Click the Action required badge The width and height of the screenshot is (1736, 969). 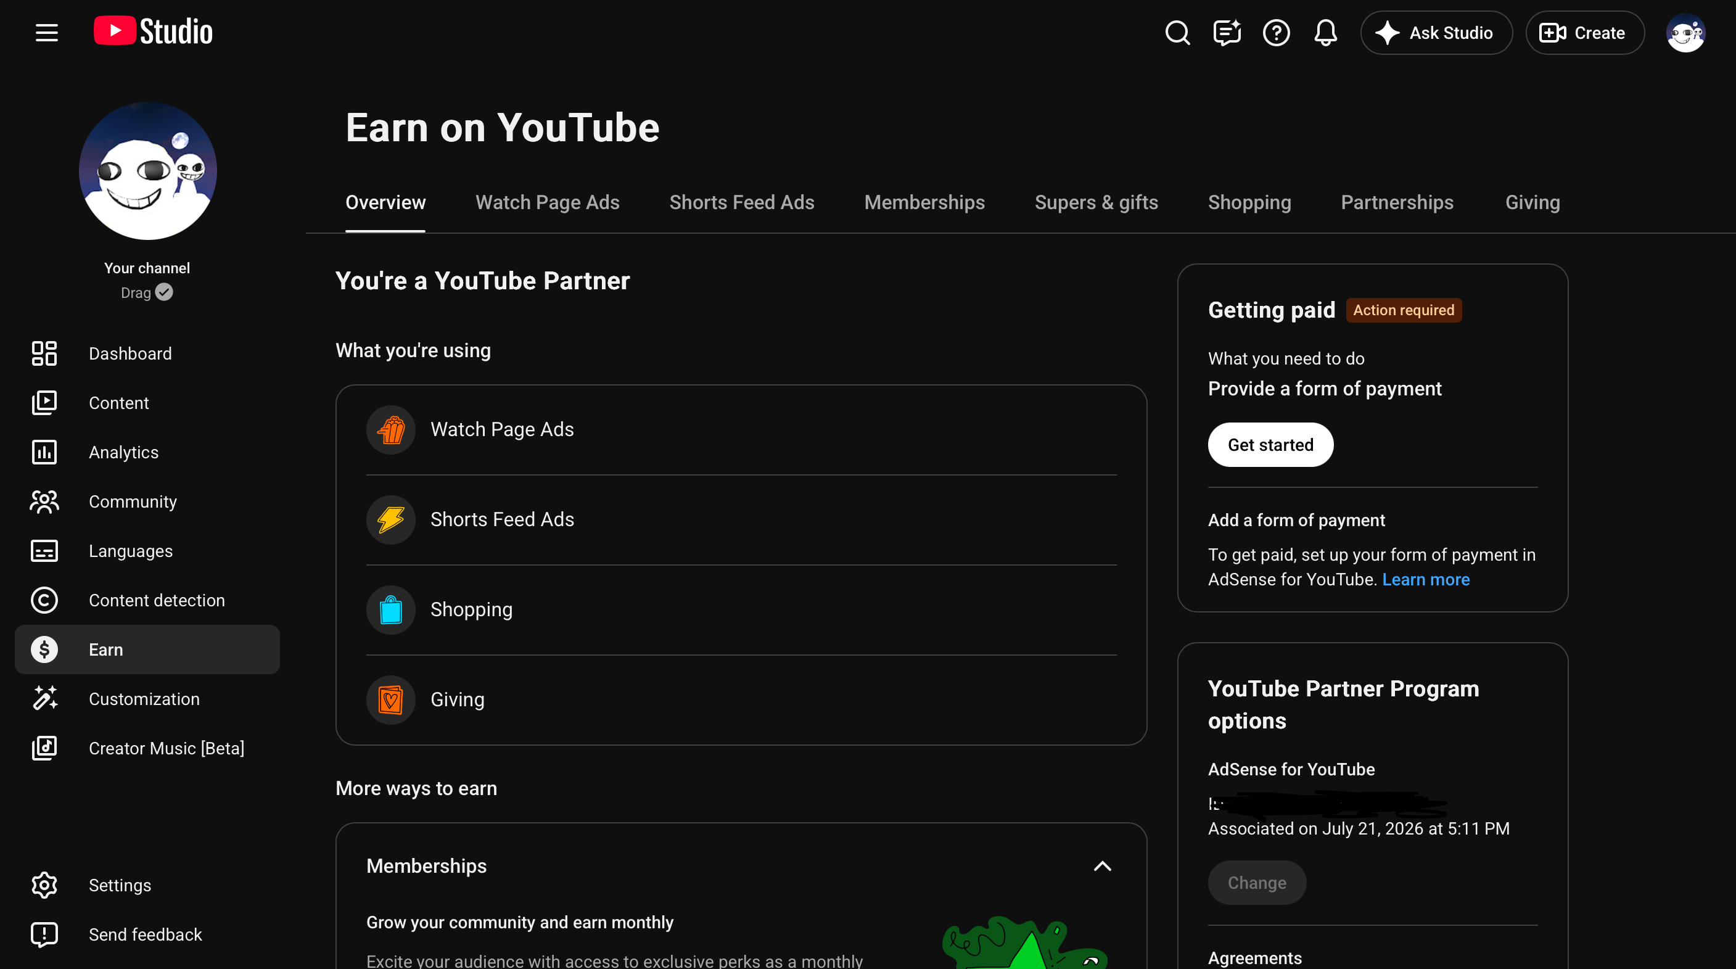point(1404,310)
